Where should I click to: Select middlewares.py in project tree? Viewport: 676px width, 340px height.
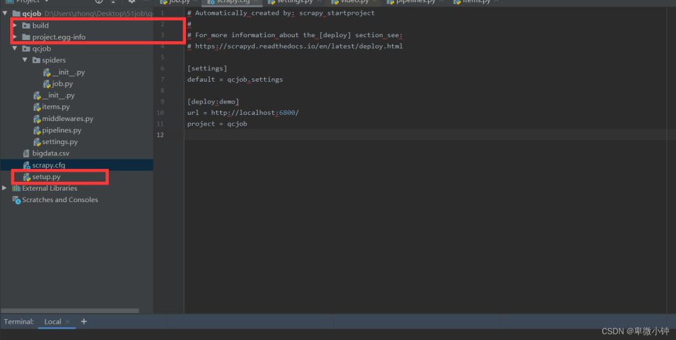(67, 119)
